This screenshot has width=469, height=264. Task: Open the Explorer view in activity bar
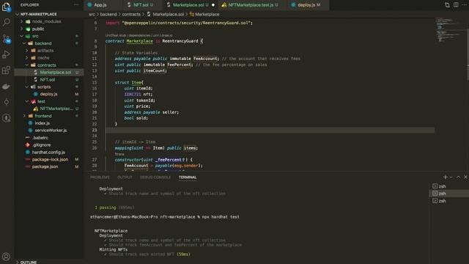[7, 7]
